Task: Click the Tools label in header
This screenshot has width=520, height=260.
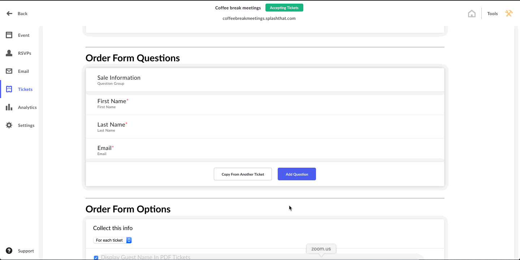Action: pos(493,14)
